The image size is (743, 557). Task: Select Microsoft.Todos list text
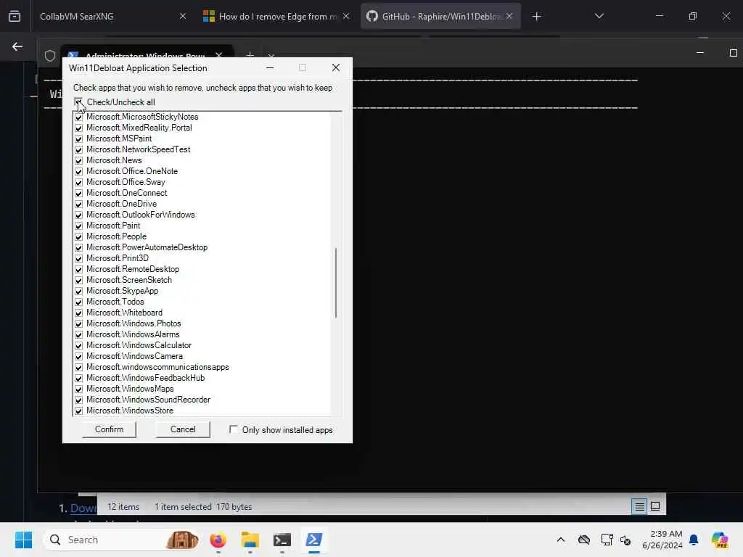click(x=115, y=302)
